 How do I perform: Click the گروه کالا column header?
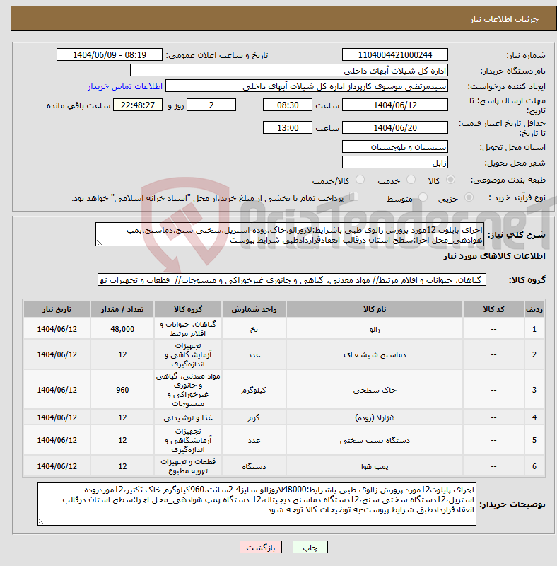pos(188,309)
